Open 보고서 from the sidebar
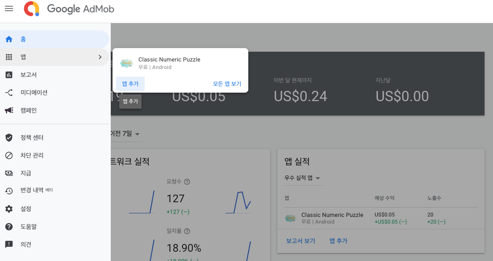 (x=54, y=75)
